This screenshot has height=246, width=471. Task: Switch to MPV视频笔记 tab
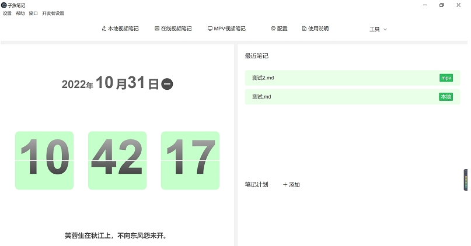pyautogui.click(x=227, y=29)
